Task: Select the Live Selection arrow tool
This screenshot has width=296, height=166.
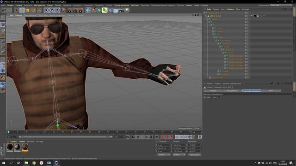Action: click(x=17, y=10)
